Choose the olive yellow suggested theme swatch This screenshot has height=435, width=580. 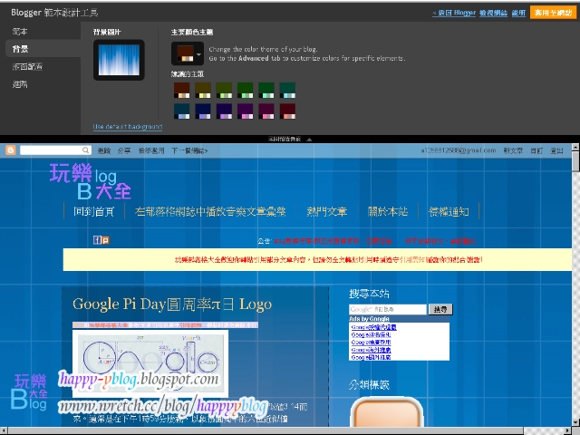click(203, 91)
